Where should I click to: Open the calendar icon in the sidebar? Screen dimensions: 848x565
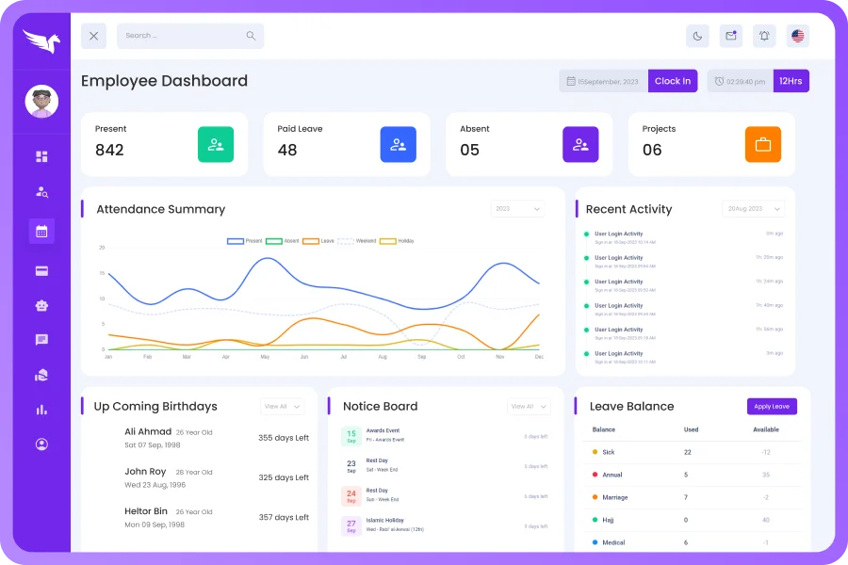(x=41, y=231)
